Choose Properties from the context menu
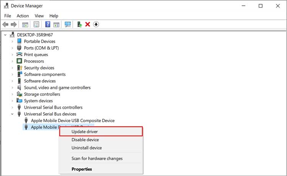Viewport: 287px width, 176px height. tap(101, 169)
